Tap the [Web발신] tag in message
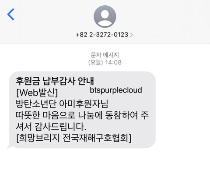The height and width of the screenshot is (178, 210). 37,93
